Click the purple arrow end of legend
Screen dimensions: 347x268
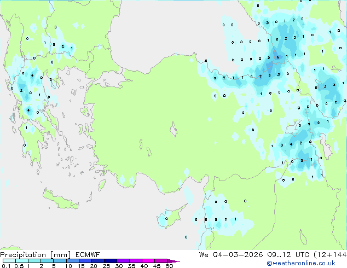[173, 261]
